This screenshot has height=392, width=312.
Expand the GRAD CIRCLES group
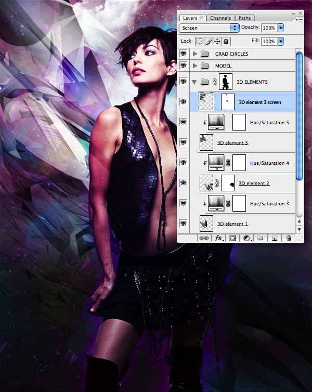pyautogui.click(x=195, y=54)
